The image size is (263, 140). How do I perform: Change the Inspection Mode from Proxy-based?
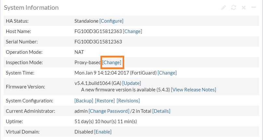pos(112,62)
